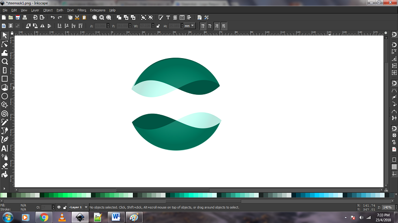398x223 pixels.
Task: Click the zoom percentage field
Action: point(388,207)
